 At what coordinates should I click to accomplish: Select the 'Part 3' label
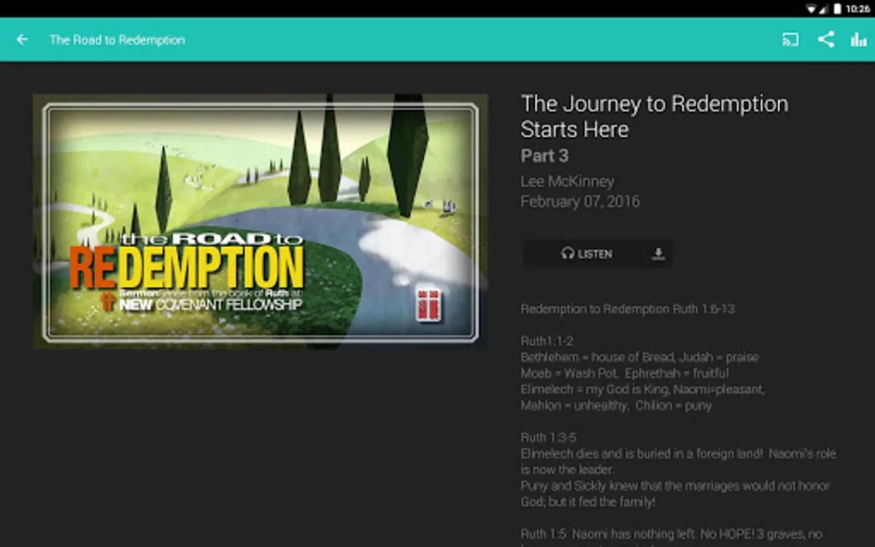[x=544, y=156]
